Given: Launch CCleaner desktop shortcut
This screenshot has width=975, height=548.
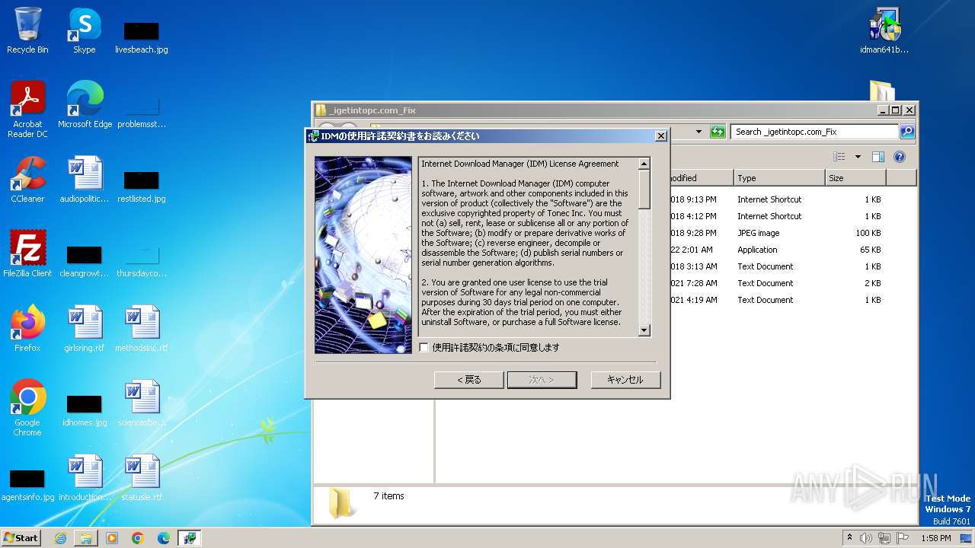Looking at the screenshot, I should (x=27, y=180).
